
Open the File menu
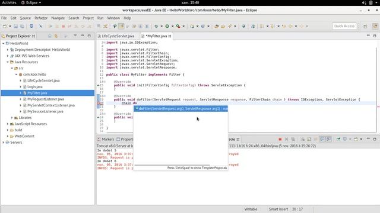[4, 18]
